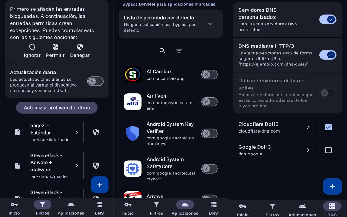Select the Denegar shield icon
This screenshot has height=217, width=347.
(80, 47)
